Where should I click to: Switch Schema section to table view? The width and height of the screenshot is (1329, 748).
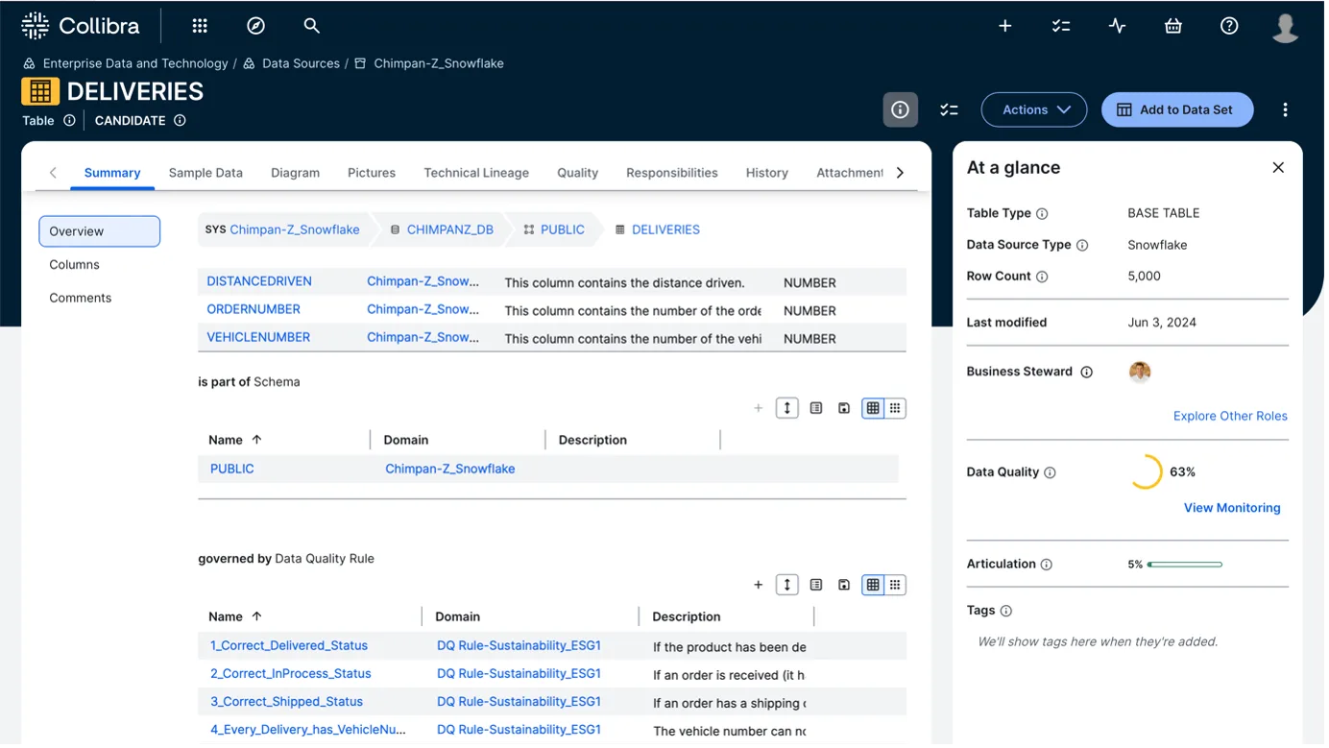(873, 408)
